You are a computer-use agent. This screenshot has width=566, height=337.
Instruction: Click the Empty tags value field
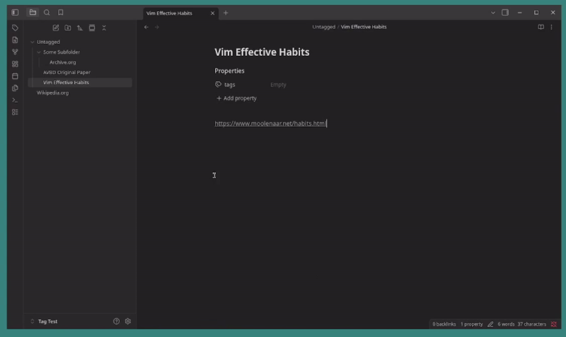(278, 85)
